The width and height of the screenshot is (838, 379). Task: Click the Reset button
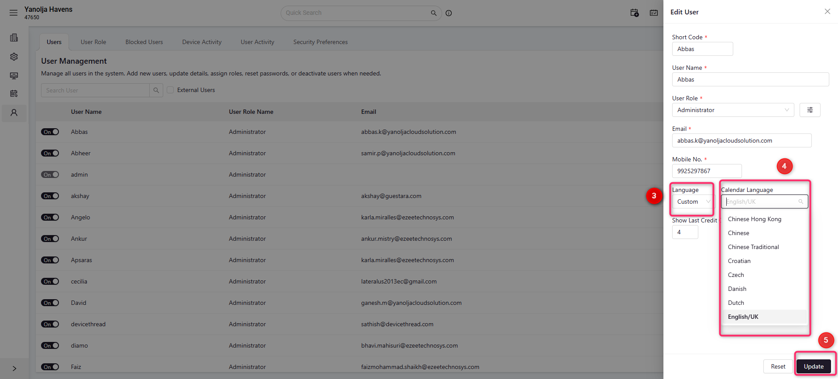coord(778,366)
